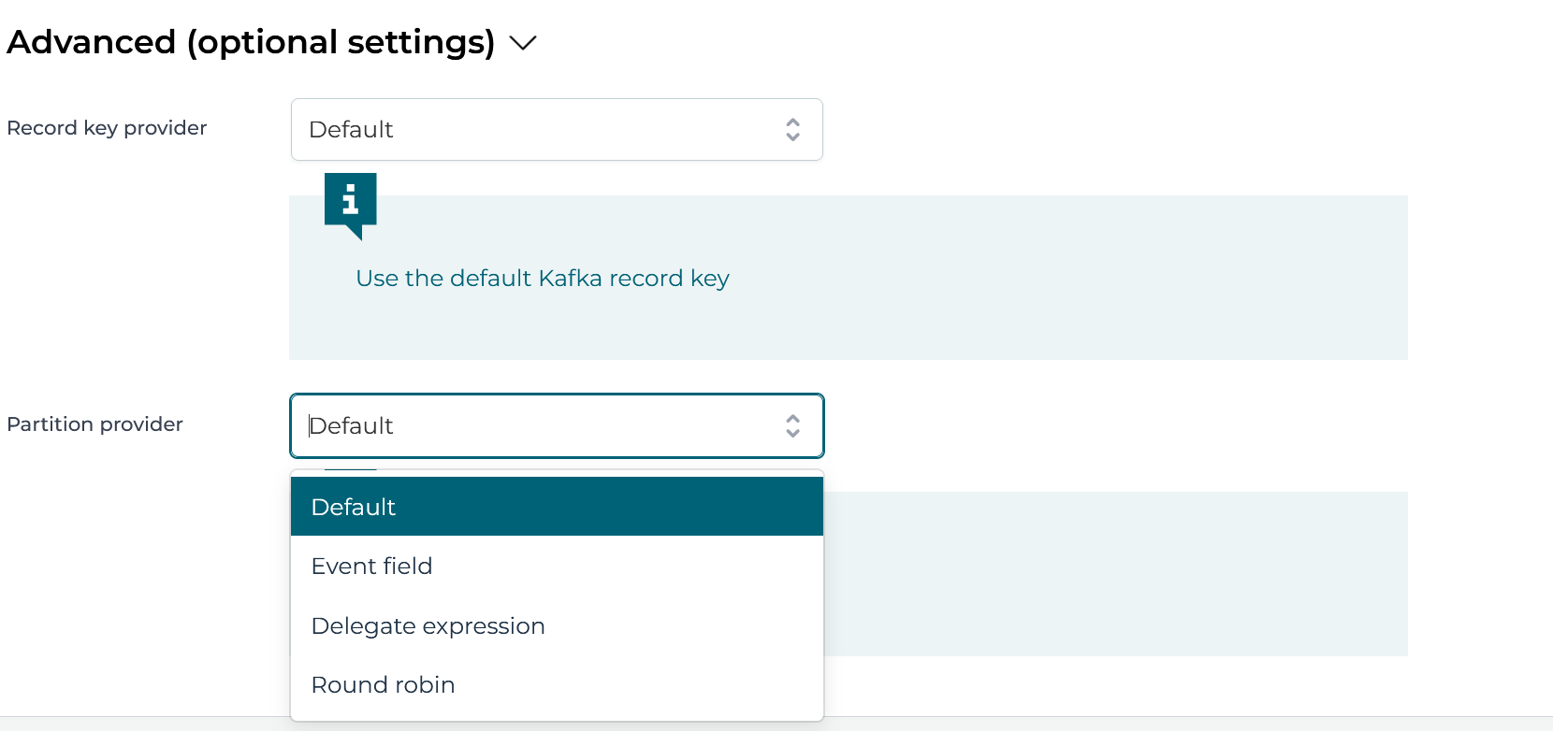This screenshot has height=732, width=1553.
Task: Click the chevron next to Advanced settings heading
Action: click(x=522, y=43)
